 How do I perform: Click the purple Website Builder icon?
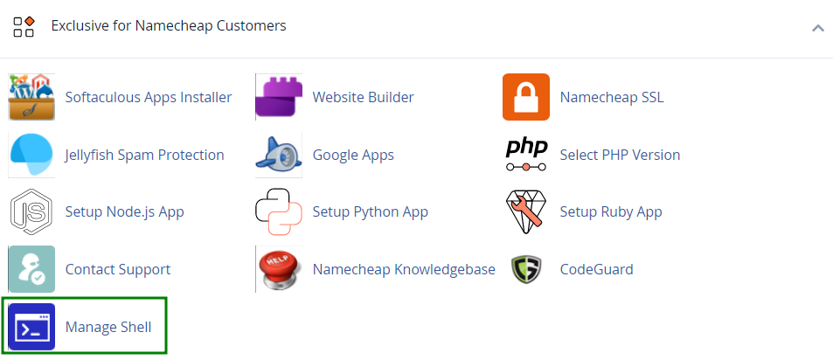pyautogui.click(x=279, y=97)
